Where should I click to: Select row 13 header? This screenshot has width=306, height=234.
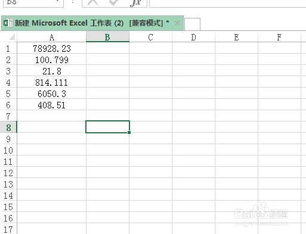(8, 184)
